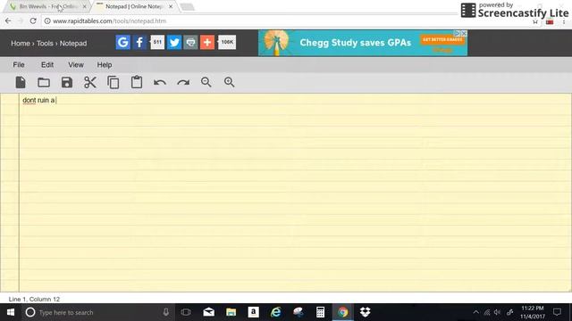Print page using printer share icon

[x=190, y=42]
